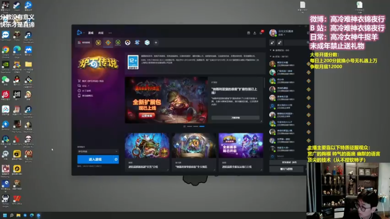
Task: Open the Battle.net logo menu
Action: pyautogui.click(x=79, y=33)
